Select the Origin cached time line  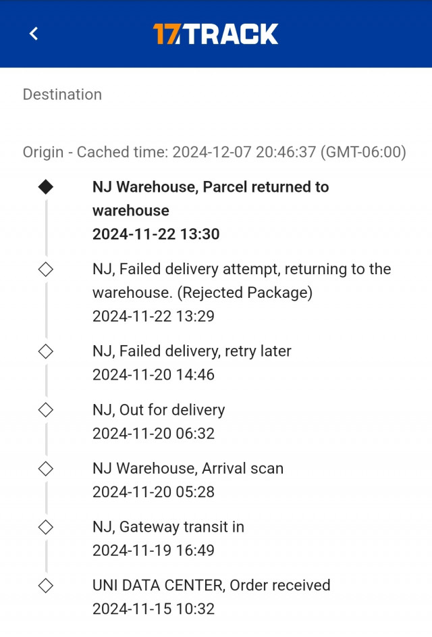click(215, 152)
